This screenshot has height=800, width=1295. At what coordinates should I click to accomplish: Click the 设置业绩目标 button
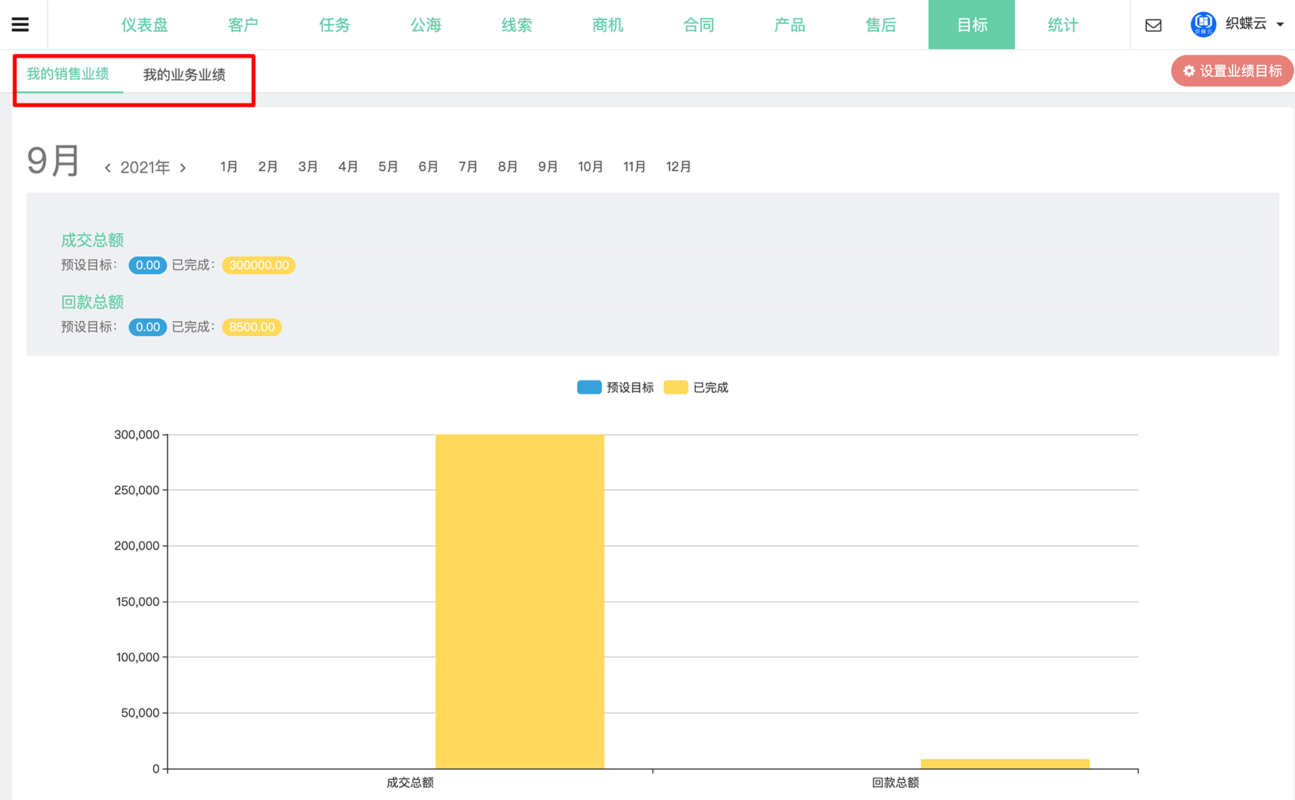pos(1232,71)
